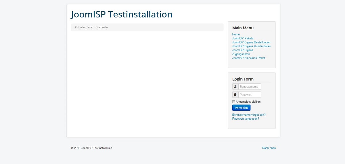Follow the Benutzername vergessen? link
The width and height of the screenshot is (345, 164).
point(249,115)
